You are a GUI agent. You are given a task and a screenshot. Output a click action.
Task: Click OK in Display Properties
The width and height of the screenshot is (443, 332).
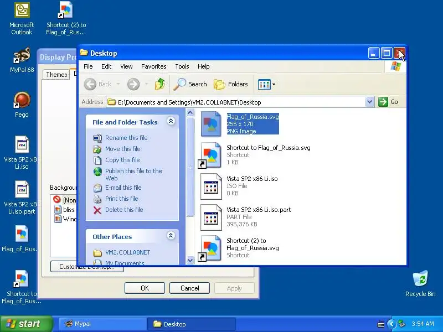coord(145,288)
